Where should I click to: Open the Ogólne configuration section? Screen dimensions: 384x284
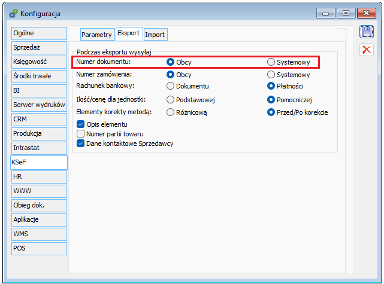(39, 32)
